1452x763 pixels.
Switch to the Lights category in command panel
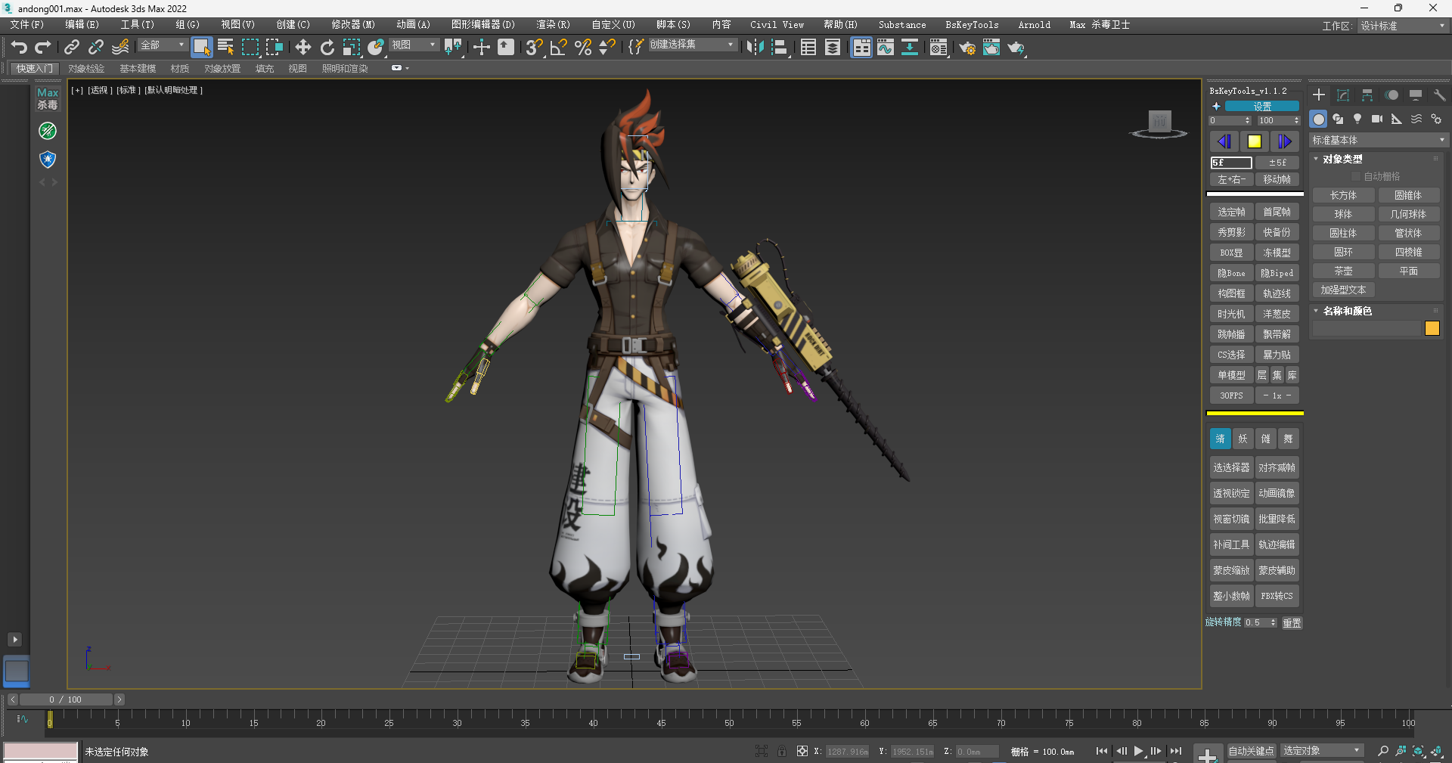click(x=1357, y=119)
